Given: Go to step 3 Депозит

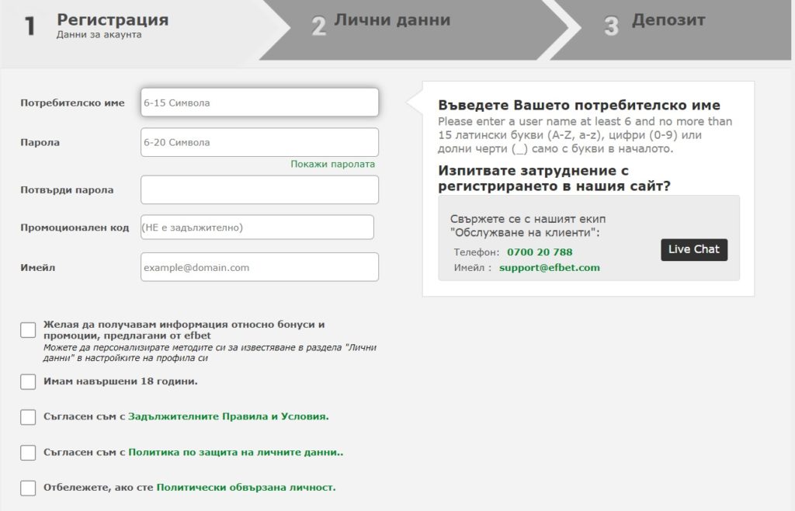Looking at the screenshot, I should [x=669, y=30].
